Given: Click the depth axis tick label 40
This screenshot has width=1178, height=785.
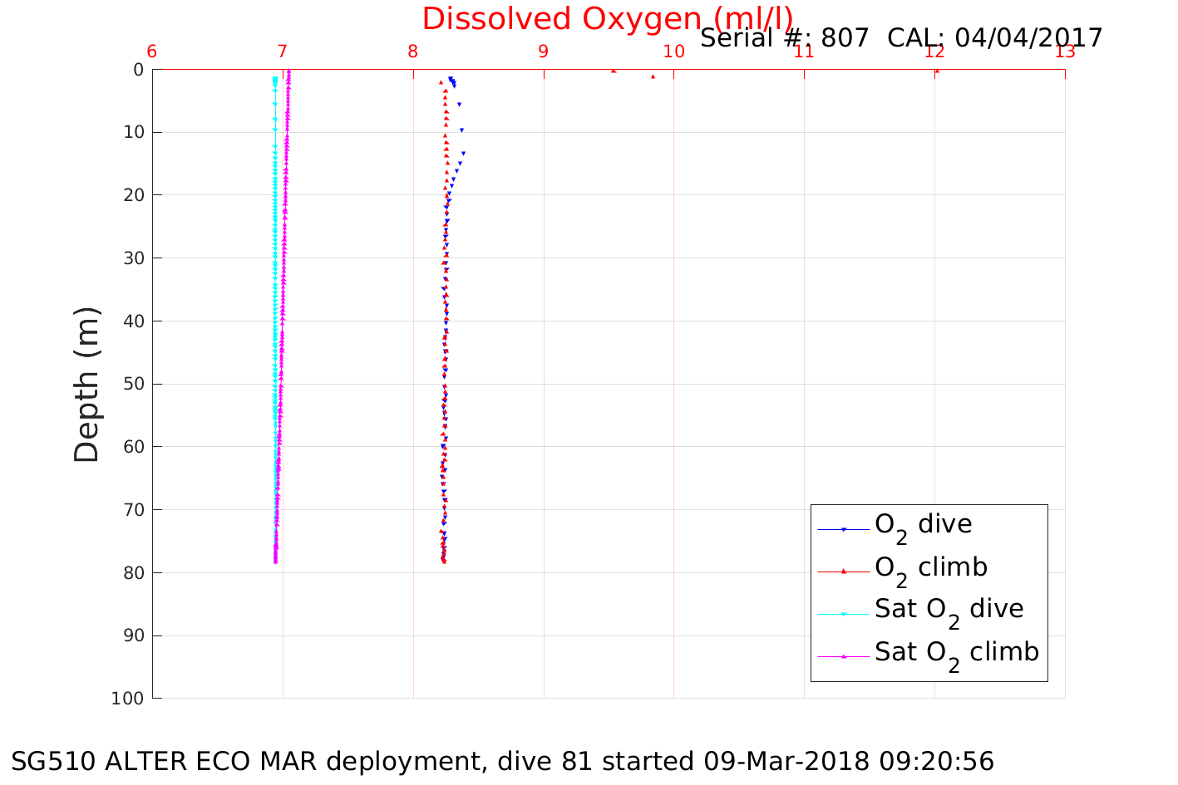Looking at the screenshot, I should click(133, 321).
